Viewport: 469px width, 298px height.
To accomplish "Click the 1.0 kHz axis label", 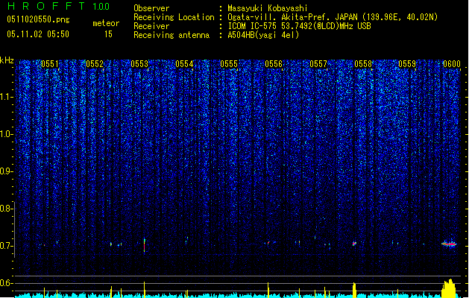I will [x=7, y=134].
